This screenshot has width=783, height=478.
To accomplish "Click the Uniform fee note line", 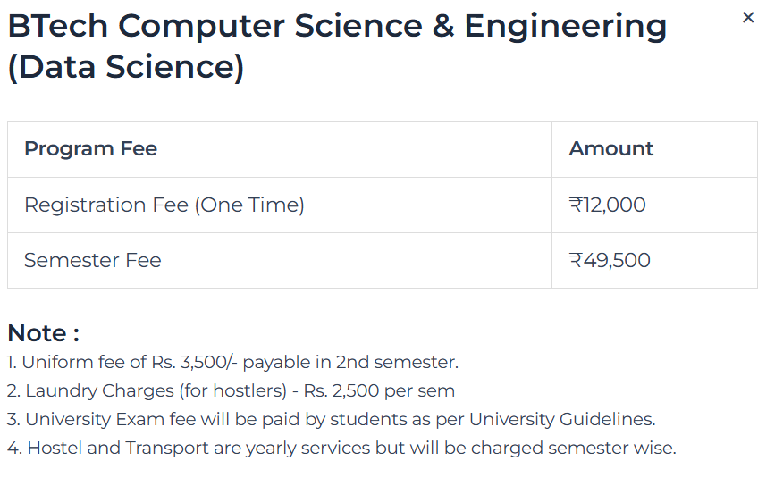I will click(x=232, y=363).
